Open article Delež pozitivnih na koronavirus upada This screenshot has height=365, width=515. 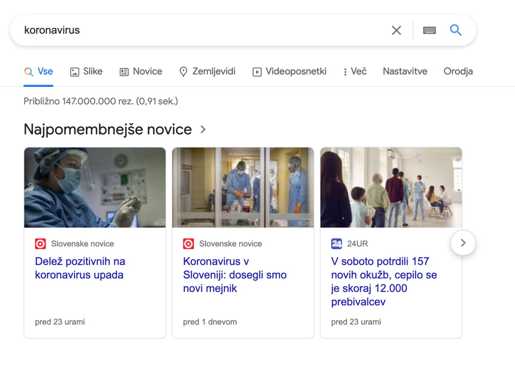pos(80,268)
